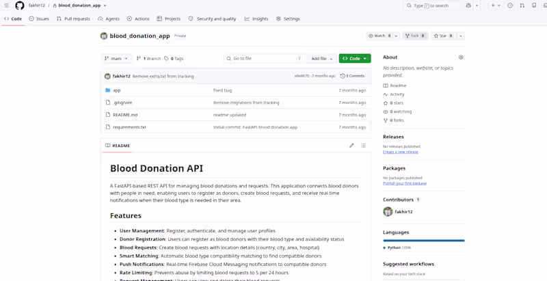Open the Issues circle icon in header
The image size is (547, 281).
[510, 5]
